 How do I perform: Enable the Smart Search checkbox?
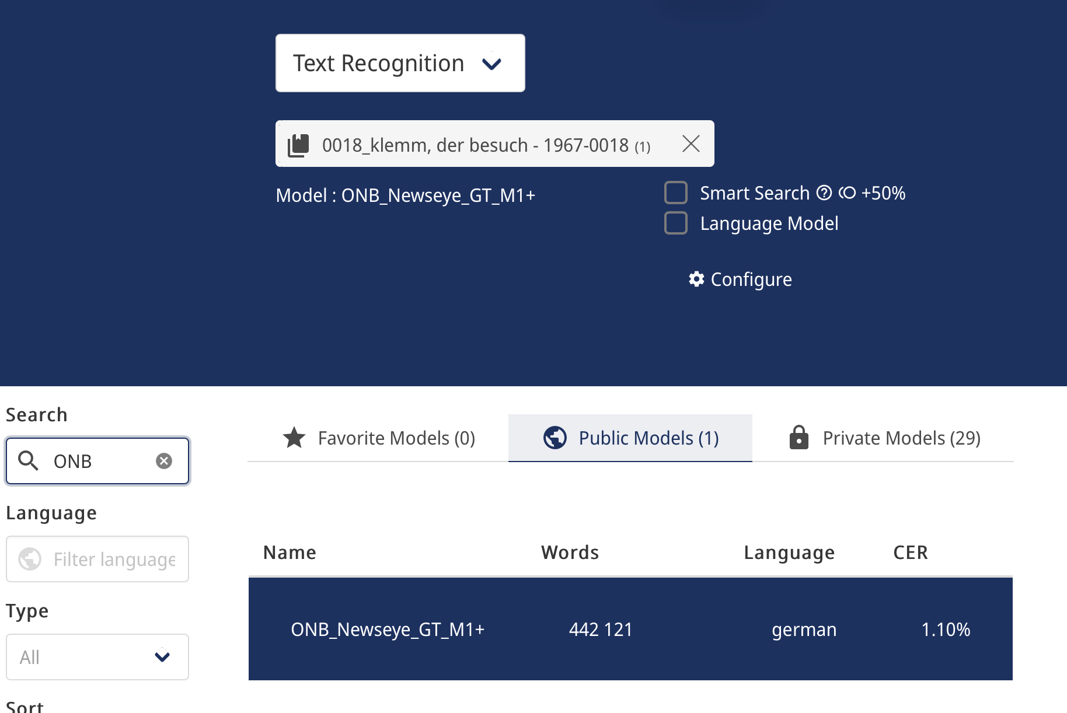(676, 193)
